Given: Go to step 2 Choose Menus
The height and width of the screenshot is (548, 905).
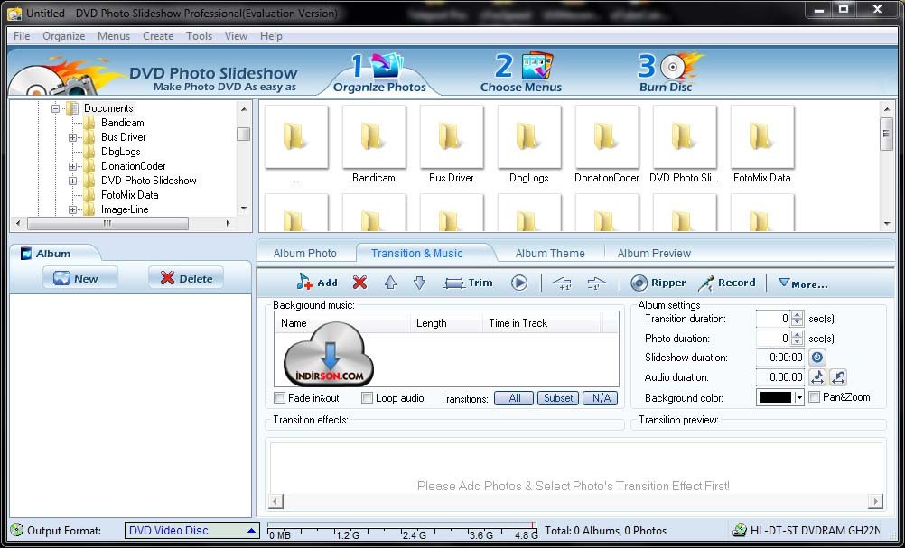Looking at the screenshot, I should (521, 73).
